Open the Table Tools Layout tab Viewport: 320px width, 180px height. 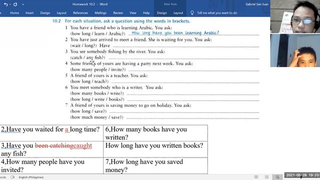pyautogui.click(x=178, y=13)
